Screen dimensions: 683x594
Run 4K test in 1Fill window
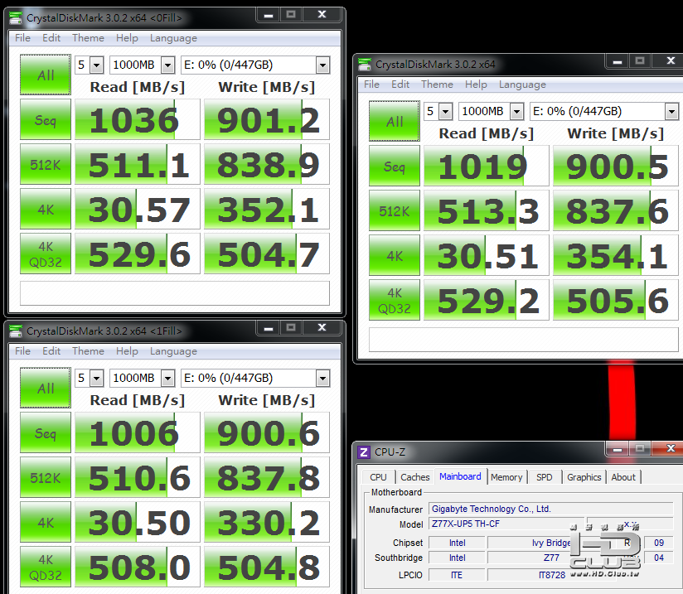pos(46,522)
